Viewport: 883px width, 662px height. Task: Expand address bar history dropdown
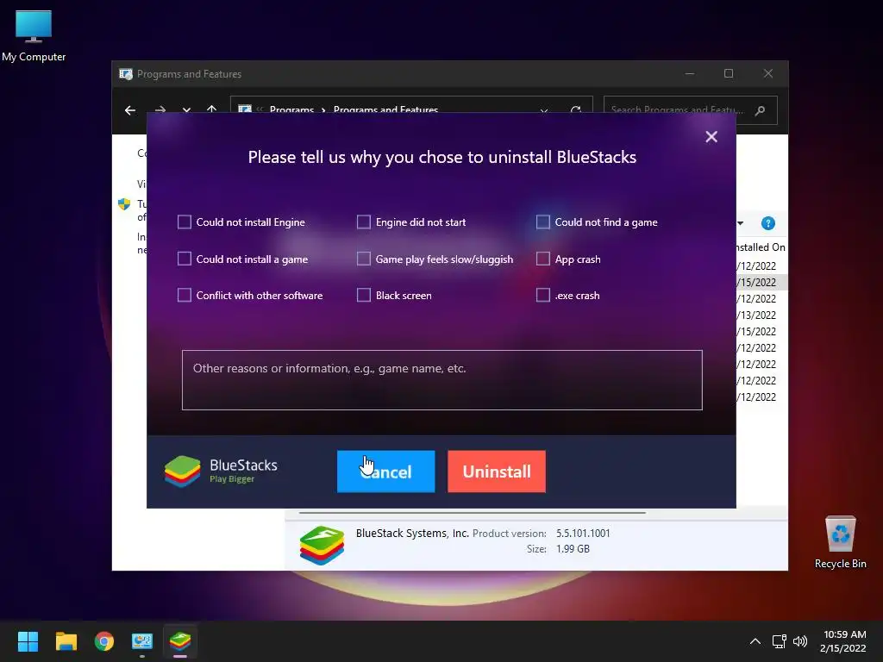pyautogui.click(x=544, y=109)
